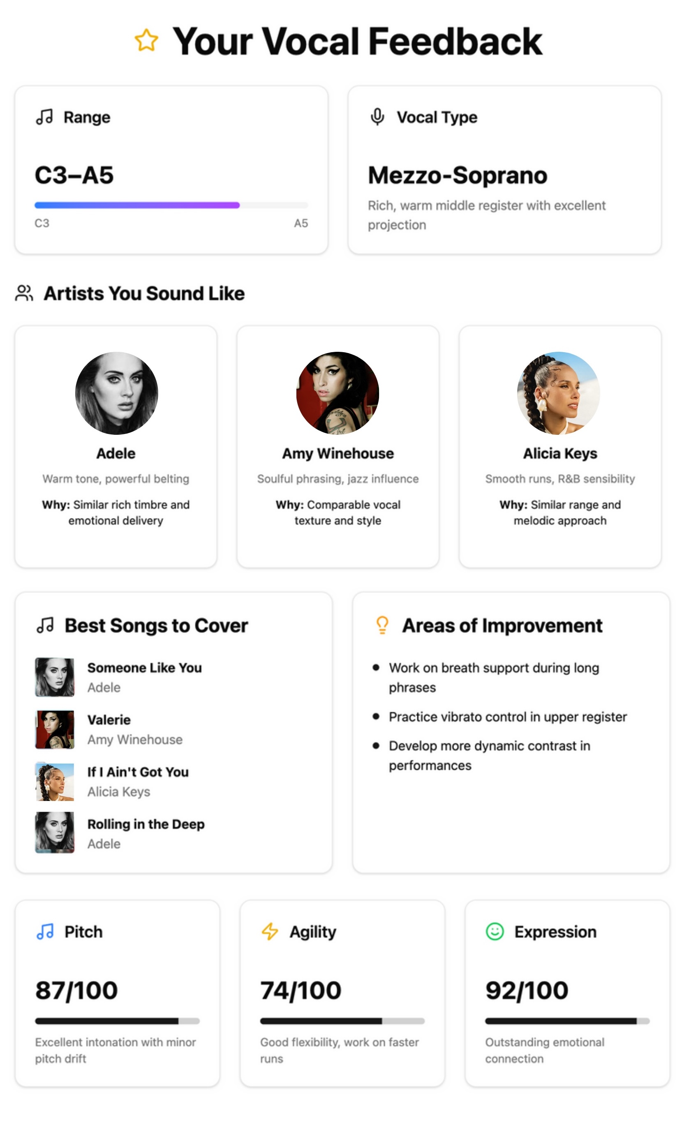Click the music note icon beside Range
Viewport: 682px width, 1124px height.
[x=45, y=117]
